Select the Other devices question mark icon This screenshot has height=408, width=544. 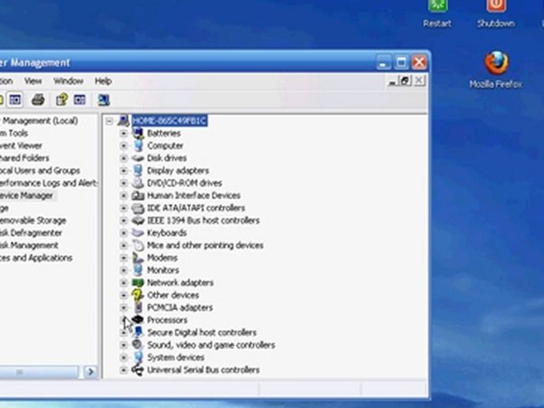[137, 295]
